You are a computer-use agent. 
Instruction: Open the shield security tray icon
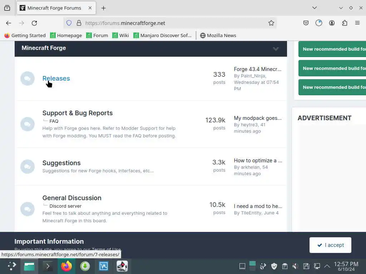click(274, 266)
